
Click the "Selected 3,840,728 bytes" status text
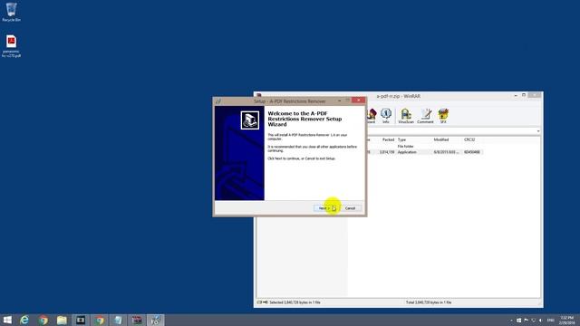click(x=295, y=302)
